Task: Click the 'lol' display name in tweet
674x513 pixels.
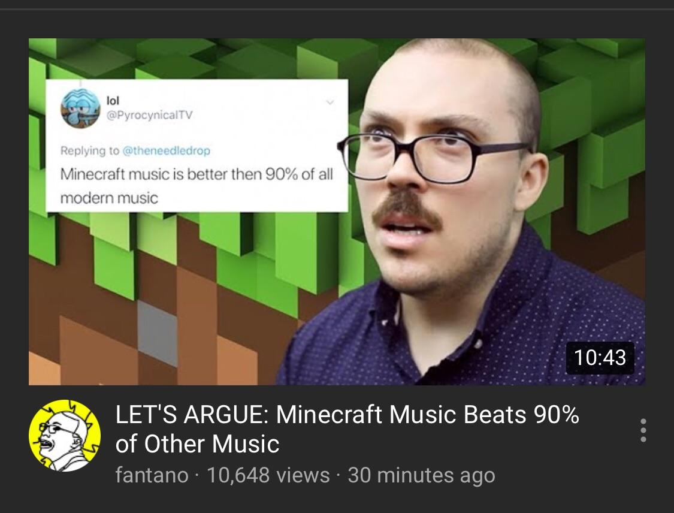Action: tap(113, 100)
